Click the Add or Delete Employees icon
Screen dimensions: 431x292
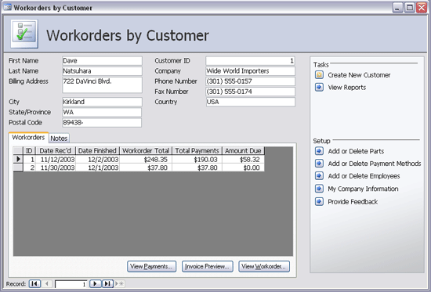pyautogui.click(x=319, y=176)
